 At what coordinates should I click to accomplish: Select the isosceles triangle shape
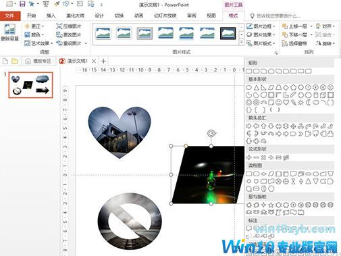[256, 87]
